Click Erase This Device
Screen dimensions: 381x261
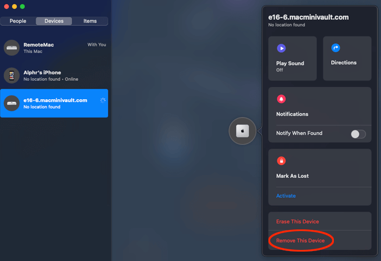(x=297, y=222)
